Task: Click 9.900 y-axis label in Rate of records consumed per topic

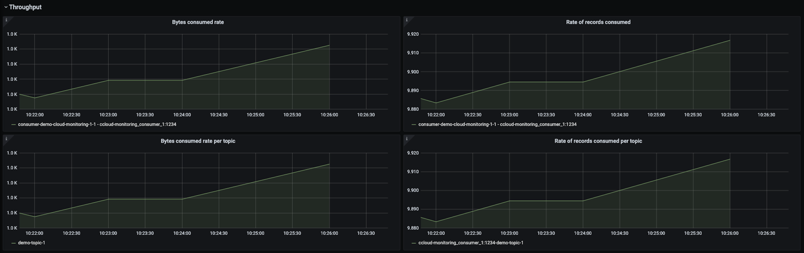Action: [x=413, y=190]
